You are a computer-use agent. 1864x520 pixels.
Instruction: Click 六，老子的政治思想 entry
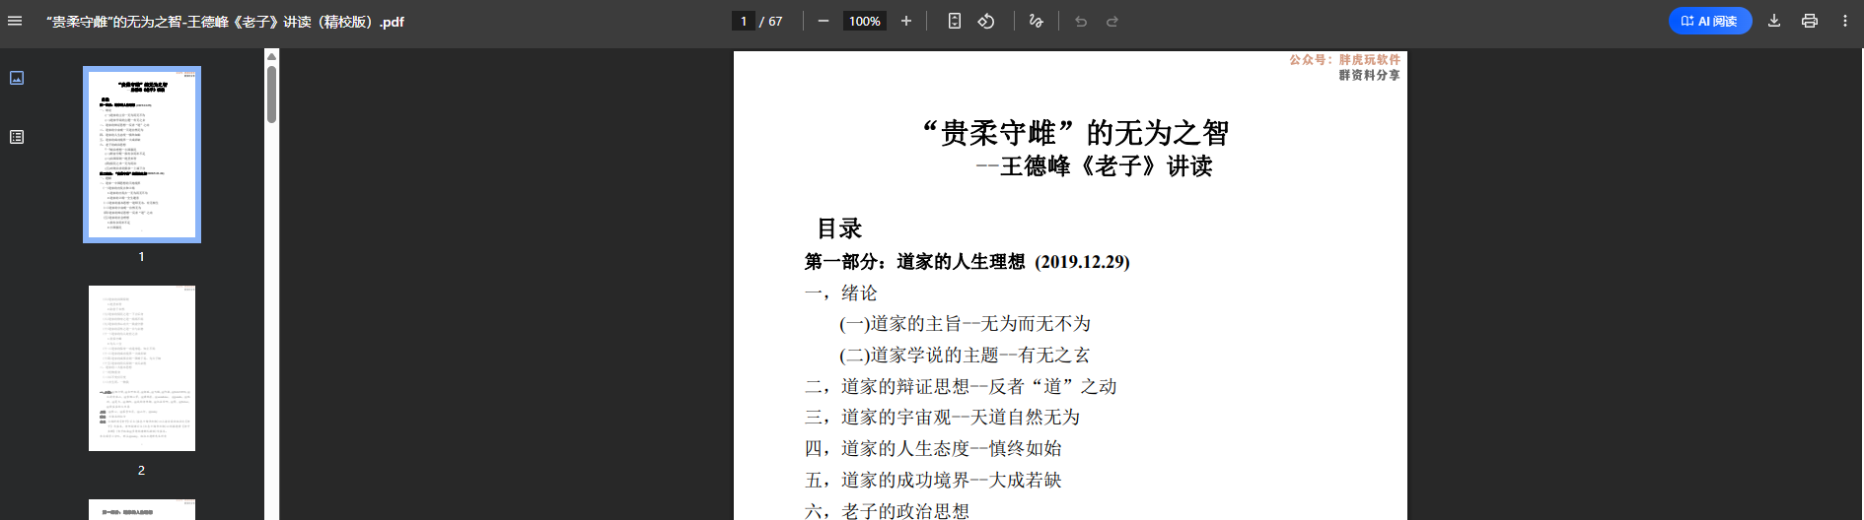click(x=887, y=511)
